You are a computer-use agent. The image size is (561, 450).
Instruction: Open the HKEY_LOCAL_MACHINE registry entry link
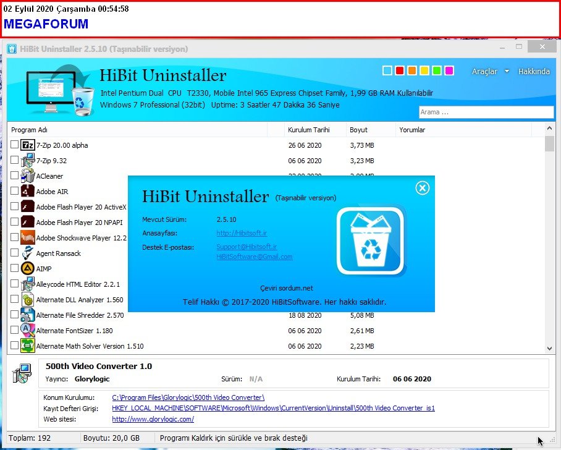[273, 408]
